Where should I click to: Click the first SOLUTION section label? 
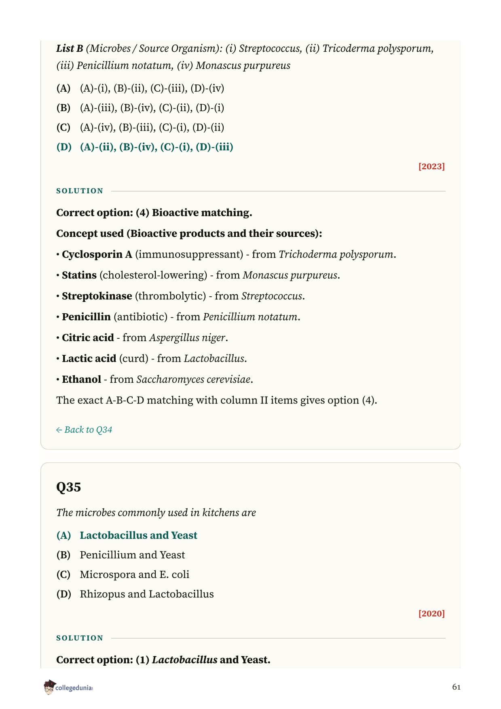(80, 191)
